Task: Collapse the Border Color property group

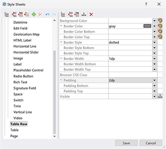Action: point(61,26)
